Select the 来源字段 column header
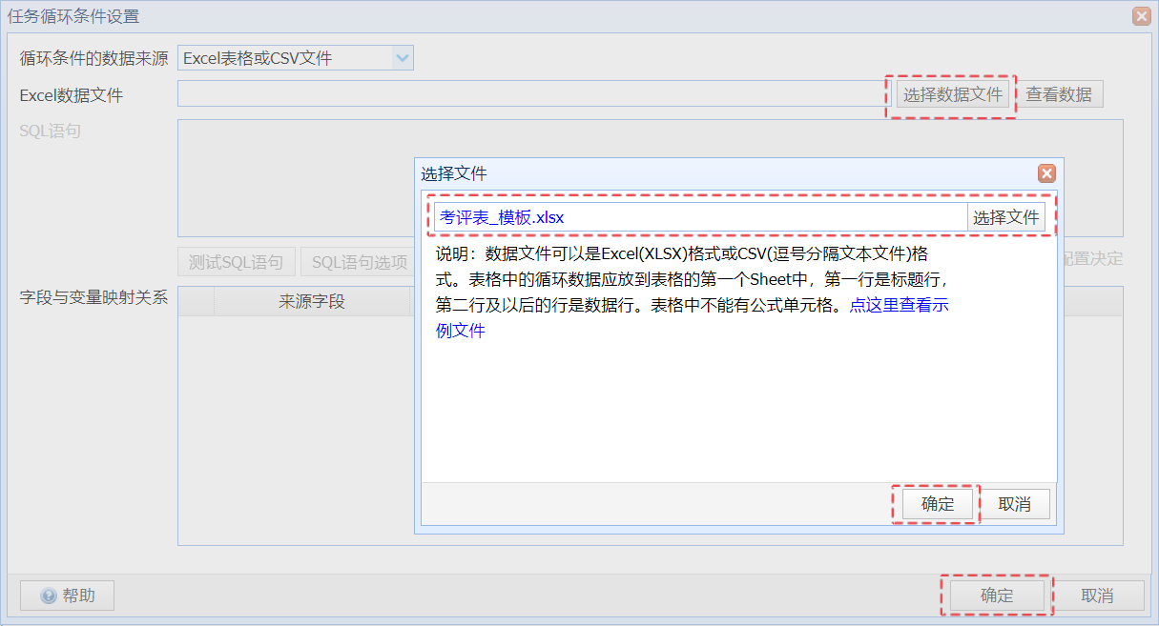This screenshot has height=626, width=1159. [311, 302]
